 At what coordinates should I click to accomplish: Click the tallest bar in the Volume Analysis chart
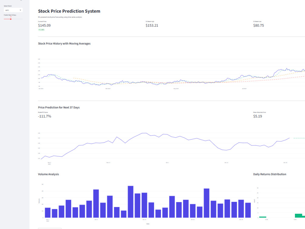(x=131, y=202)
